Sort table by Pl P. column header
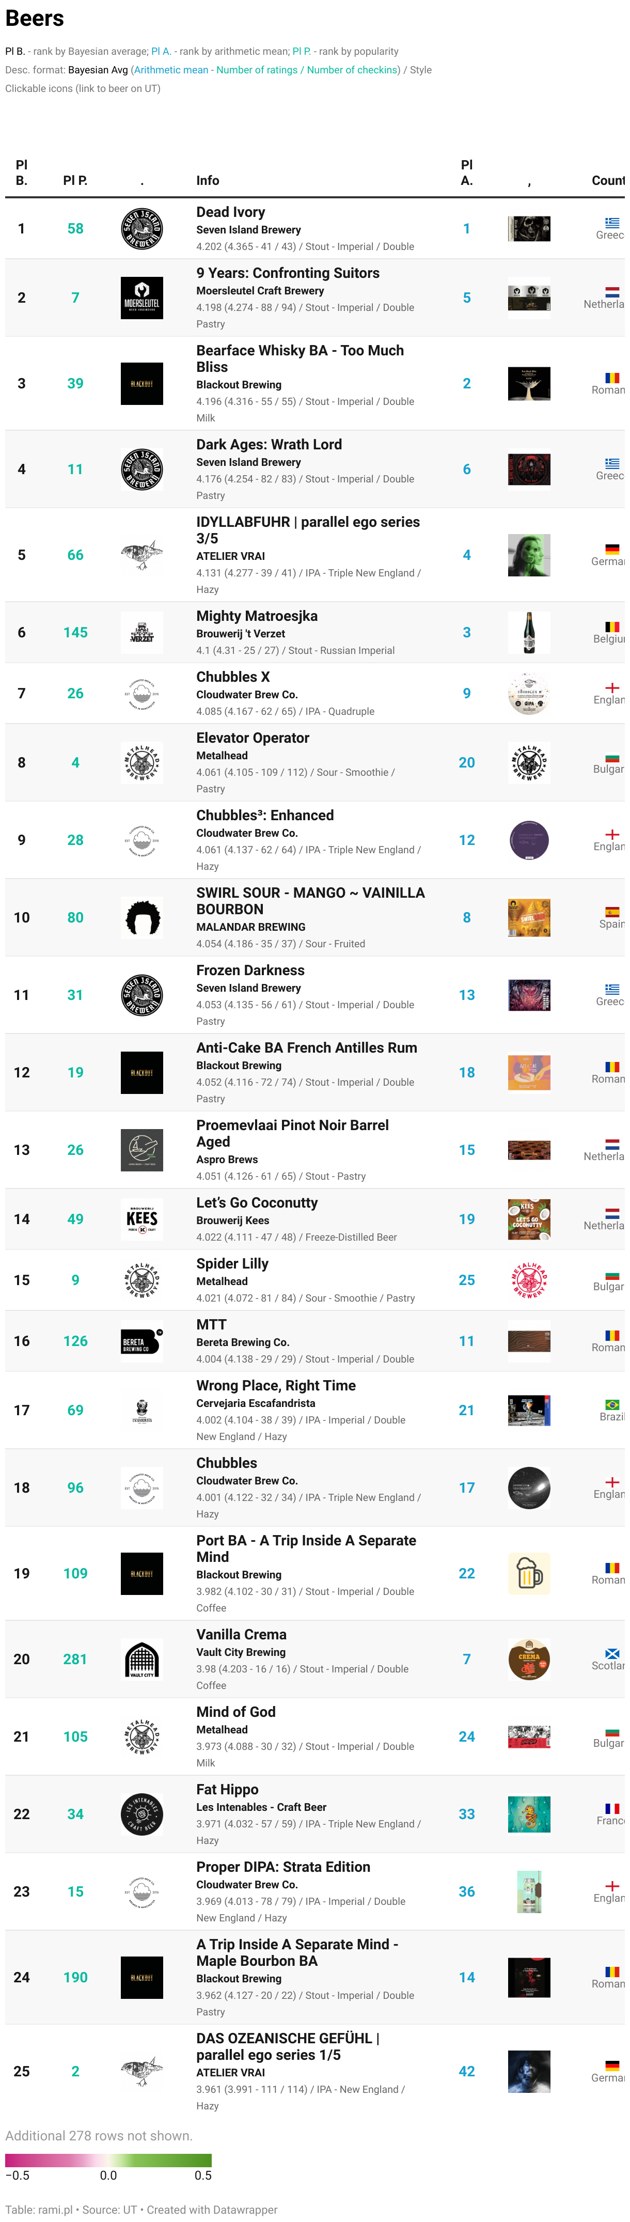 pos(75,180)
